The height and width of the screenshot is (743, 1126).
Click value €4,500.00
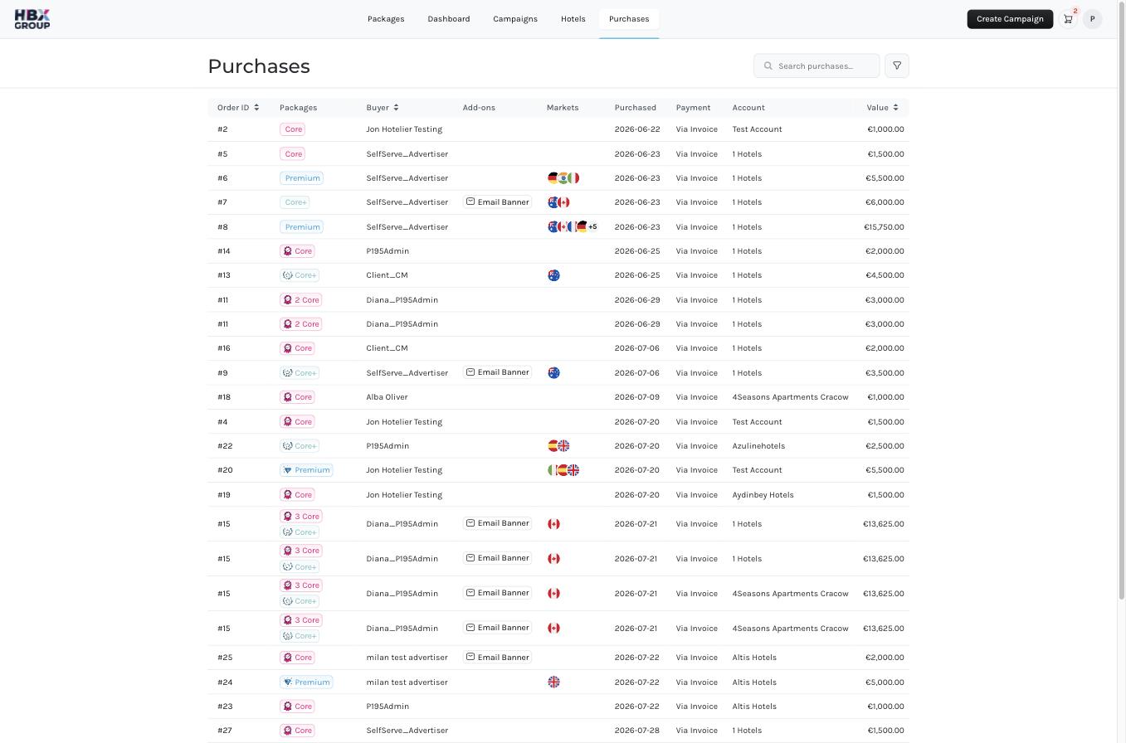pyautogui.click(x=885, y=275)
